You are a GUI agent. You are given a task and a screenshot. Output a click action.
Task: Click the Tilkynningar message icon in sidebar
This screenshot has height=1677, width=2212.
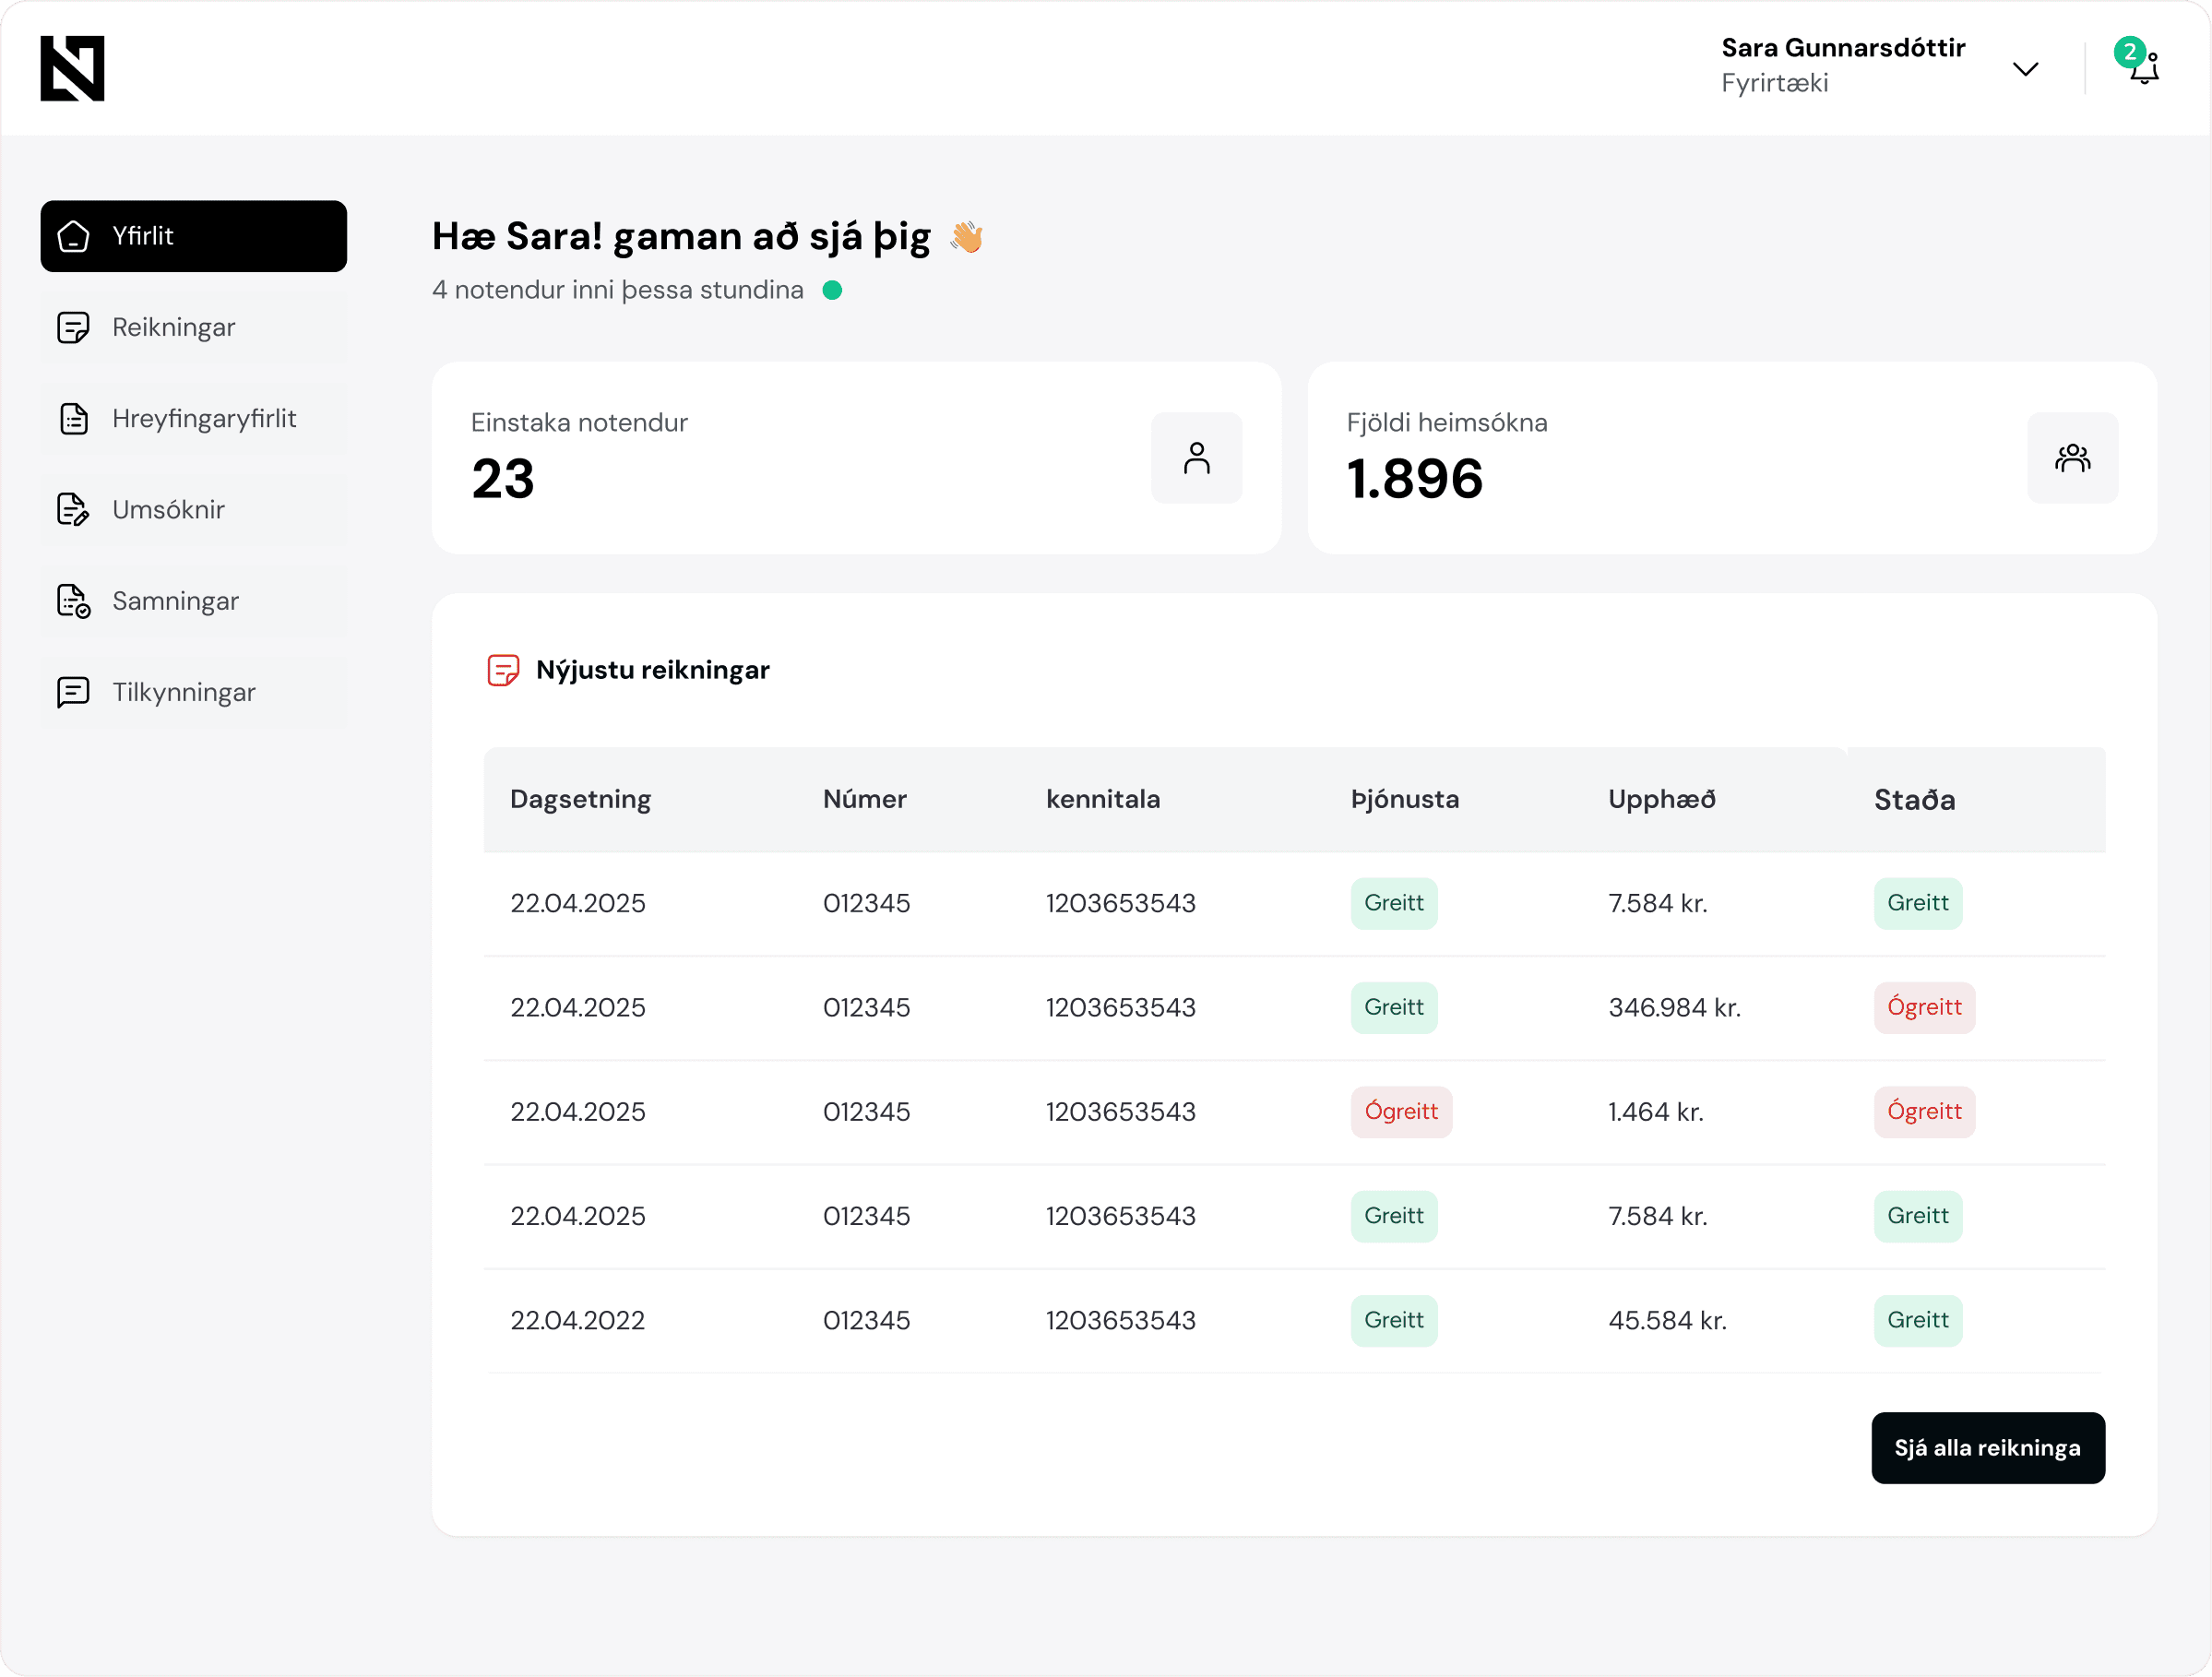coord(74,692)
